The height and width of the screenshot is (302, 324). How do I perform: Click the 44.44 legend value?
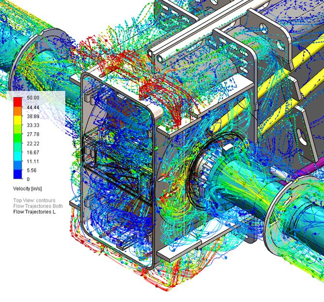click(33, 107)
